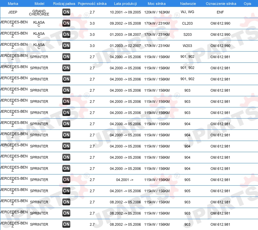Image resolution: width=258 pixels, height=230 pixels.
Task: Click the 120kW / 163KM power cell
Action: [157, 12]
